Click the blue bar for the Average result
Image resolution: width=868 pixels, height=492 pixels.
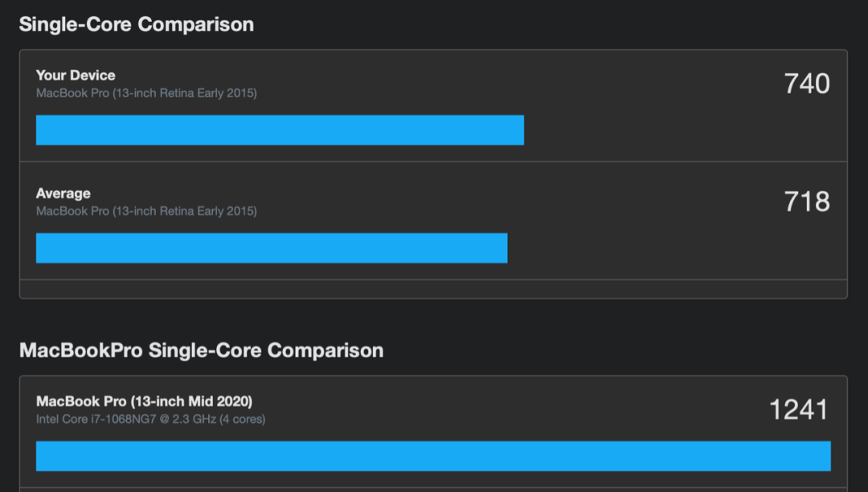pyautogui.click(x=272, y=248)
